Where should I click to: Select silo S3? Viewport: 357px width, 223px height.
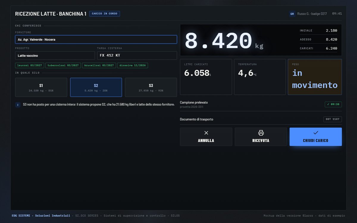point(151,87)
